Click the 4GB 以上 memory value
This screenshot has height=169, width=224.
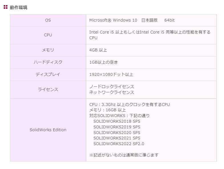pos(98,50)
